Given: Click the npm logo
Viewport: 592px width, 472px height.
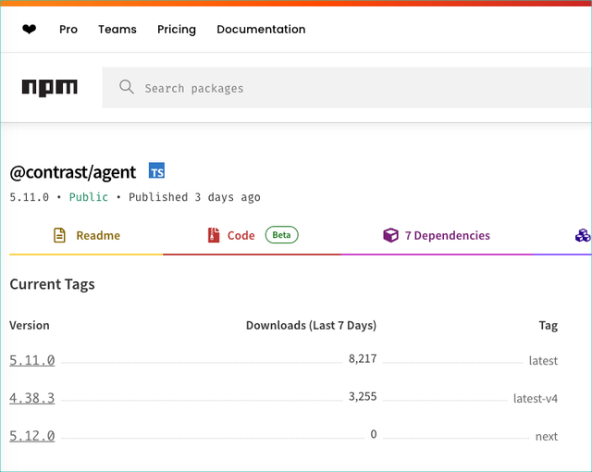Looking at the screenshot, I should [x=50, y=88].
